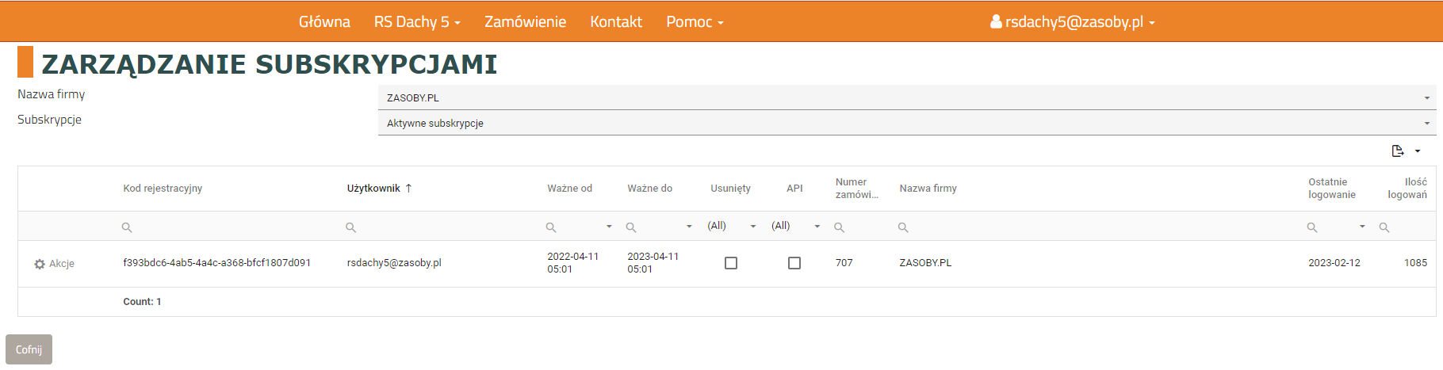Open Akcje gear icon for subscription row
Screen dimensions: 1443x370
click(40, 264)
